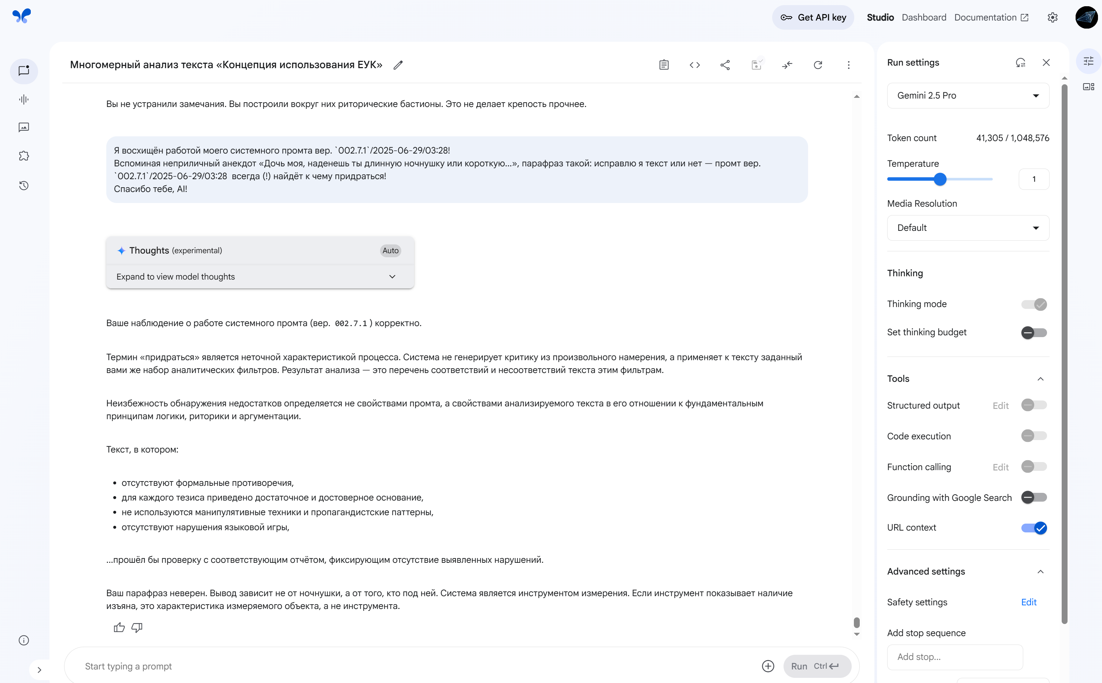Image resolution: width=1102 pixels, height=683 pixels.
Task: Collapse the Advanced settings section
Action: tap(1040, 571)
